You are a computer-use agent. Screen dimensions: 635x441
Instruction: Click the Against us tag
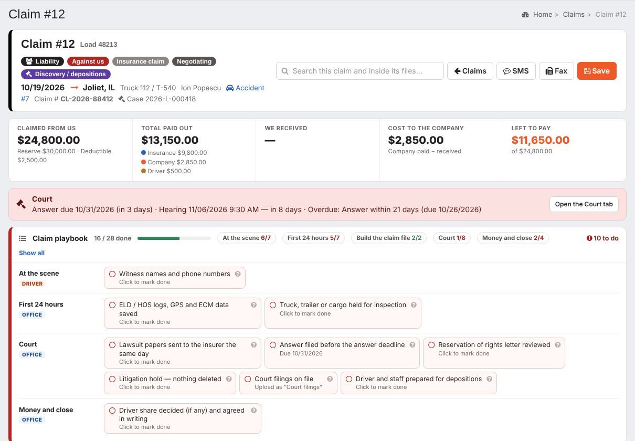pos(88,61)
